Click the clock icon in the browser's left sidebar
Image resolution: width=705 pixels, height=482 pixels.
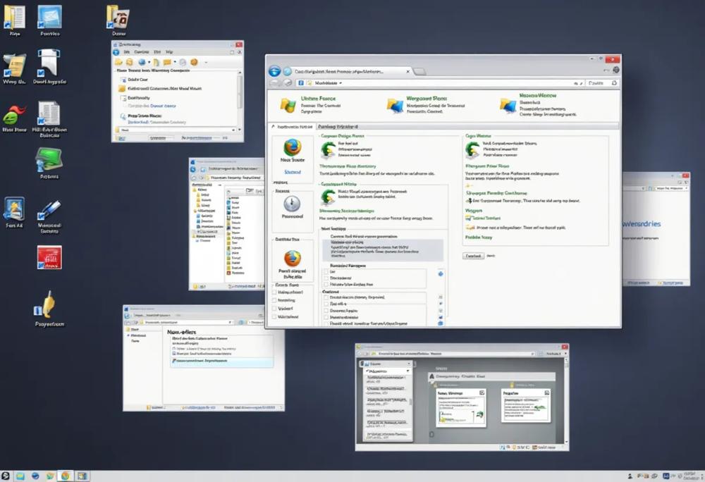point(292,204)
